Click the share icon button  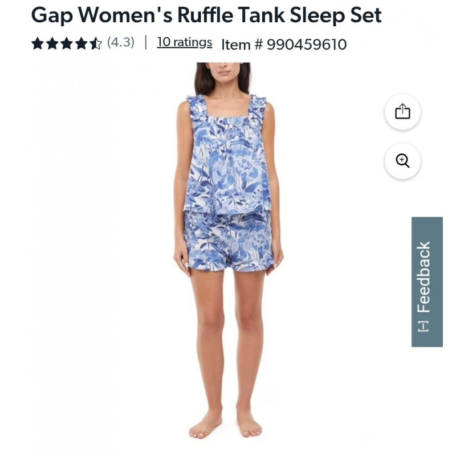pyautogui.click(x=402, y=112)
